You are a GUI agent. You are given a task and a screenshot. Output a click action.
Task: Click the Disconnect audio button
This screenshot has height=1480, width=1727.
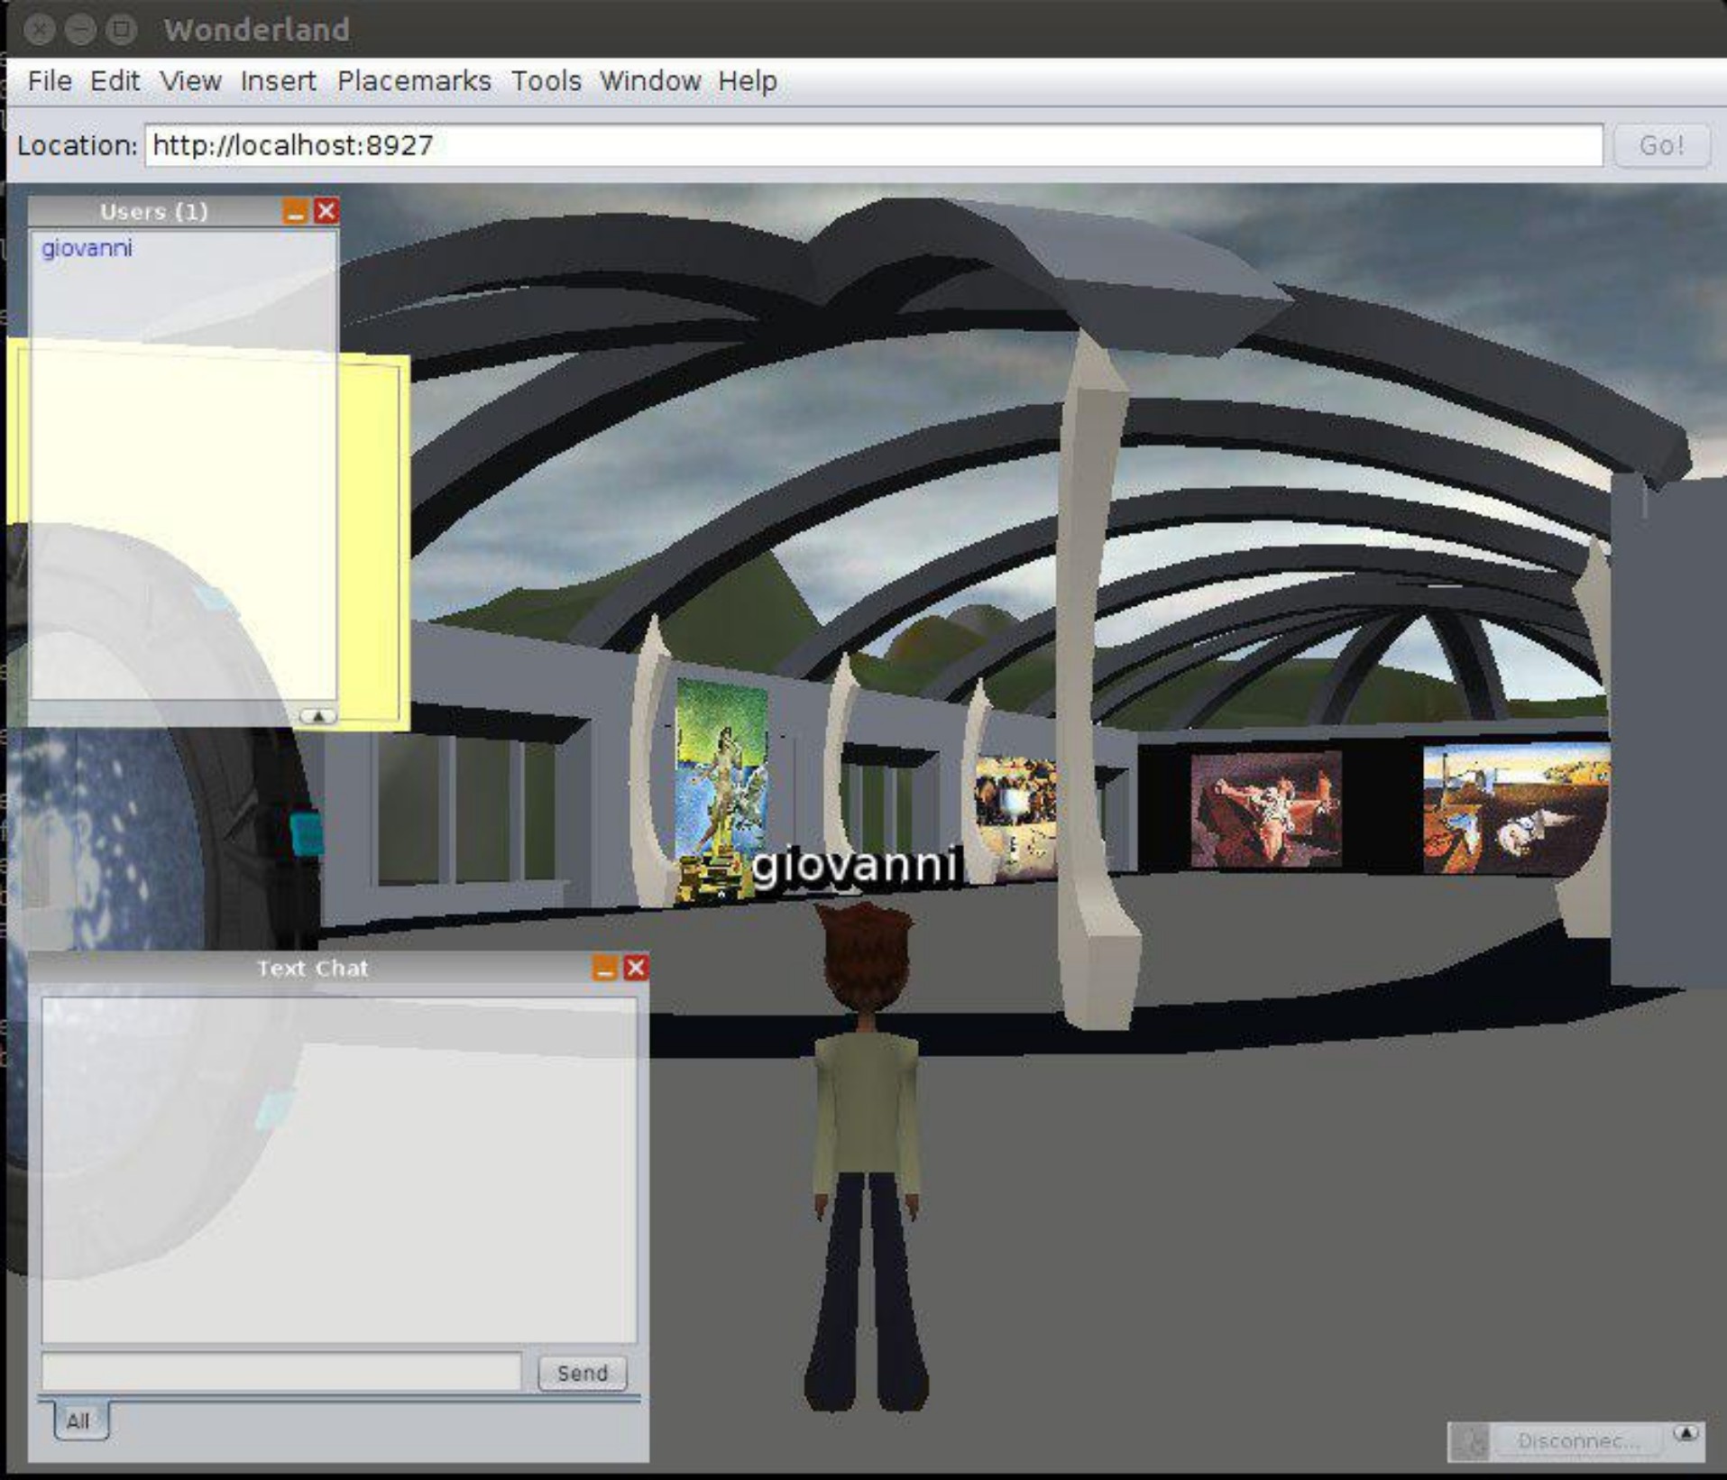(1578, 1441)
